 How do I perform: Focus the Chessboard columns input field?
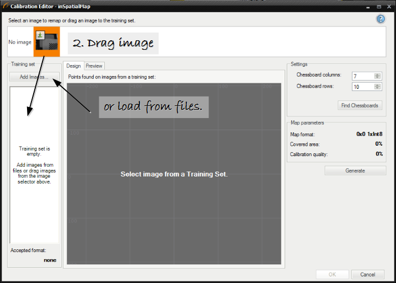(x=362, y=76)
